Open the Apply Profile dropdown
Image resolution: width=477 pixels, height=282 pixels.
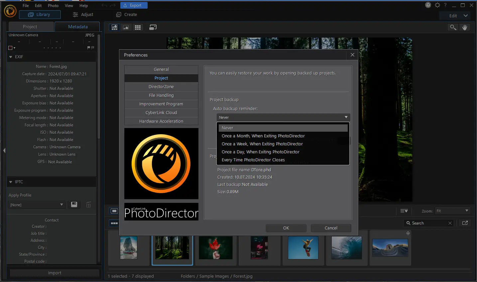[x=37, y=205]
